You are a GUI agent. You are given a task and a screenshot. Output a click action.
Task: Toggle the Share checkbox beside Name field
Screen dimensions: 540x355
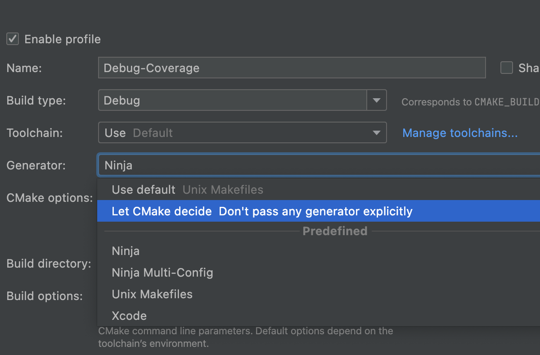(507, 68)
